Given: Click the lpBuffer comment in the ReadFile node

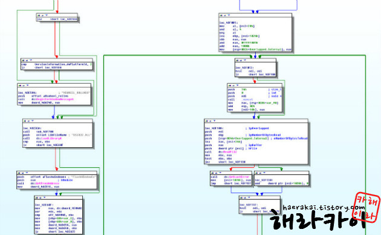Looking at the screenshot, I should coord(253,145).
